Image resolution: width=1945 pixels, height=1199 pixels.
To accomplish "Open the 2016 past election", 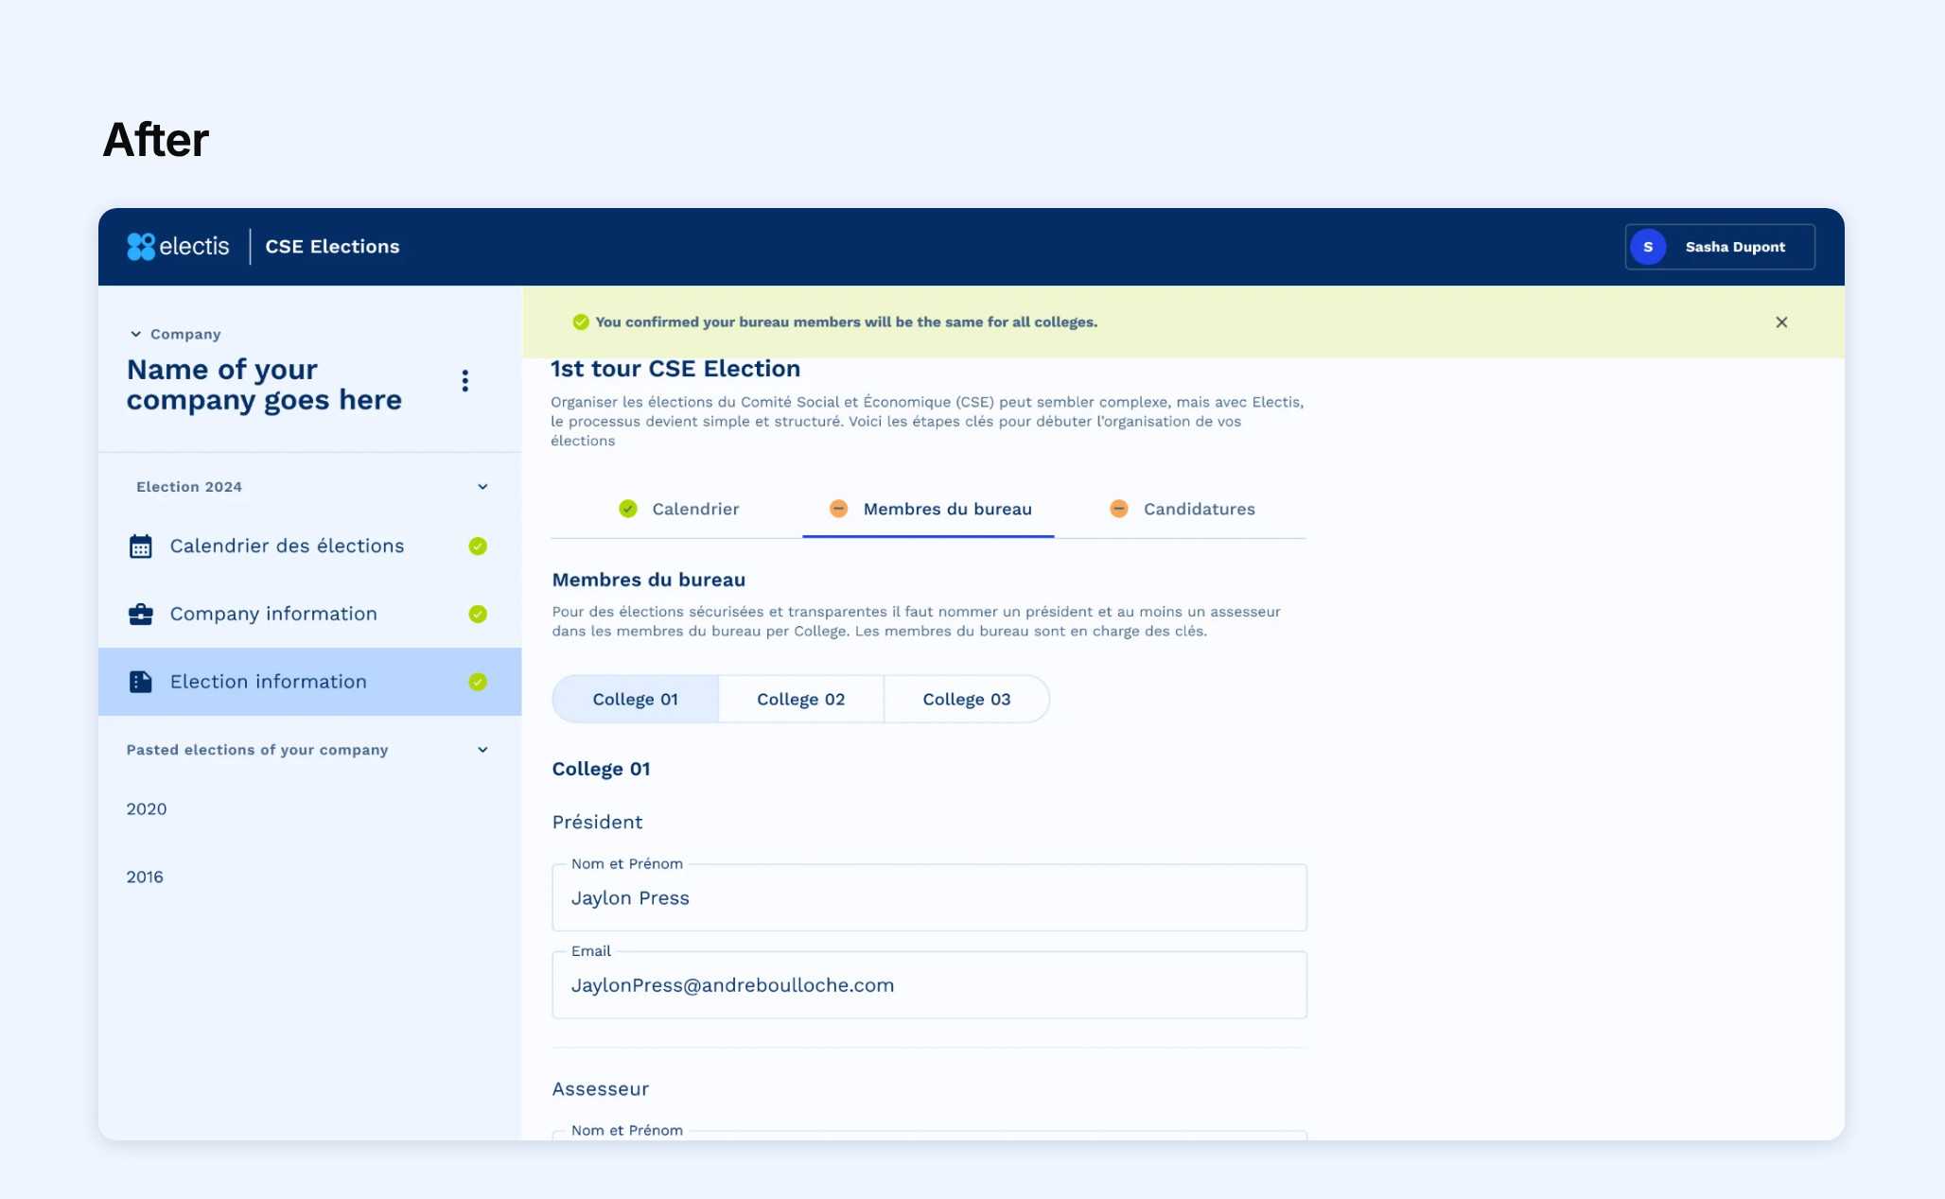I will (145, 878).
